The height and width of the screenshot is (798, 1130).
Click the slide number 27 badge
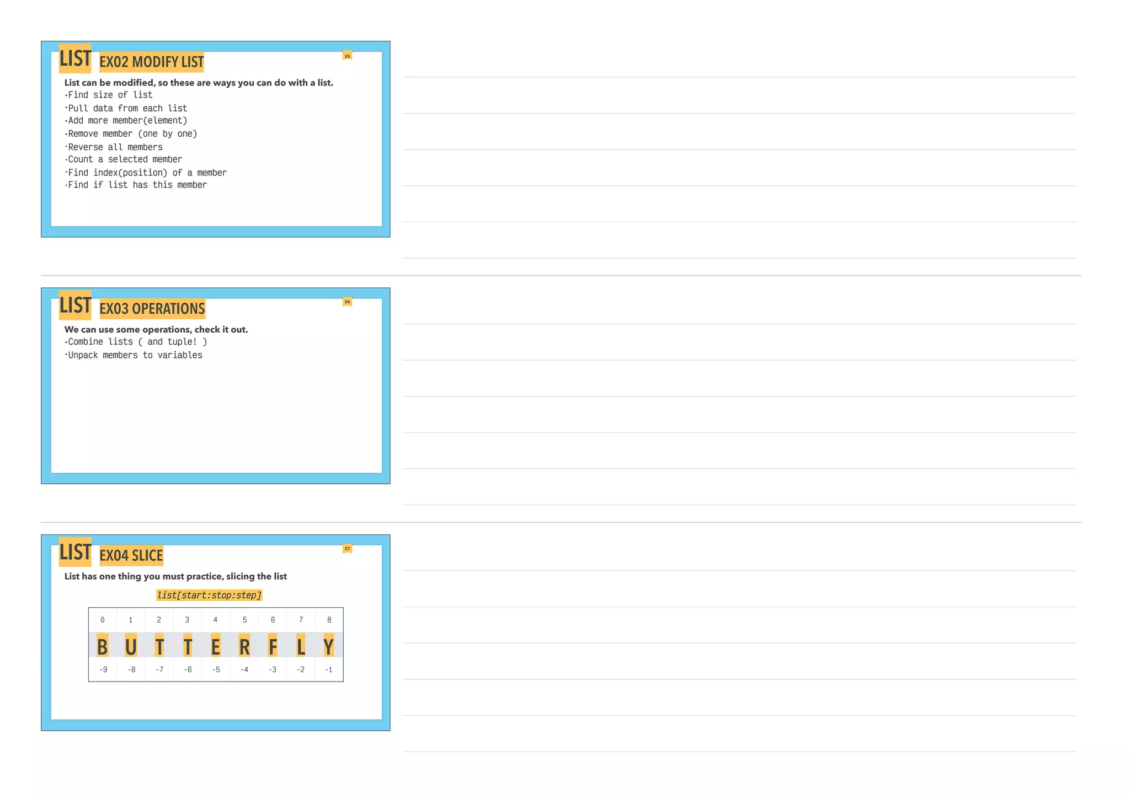point(347,548)
